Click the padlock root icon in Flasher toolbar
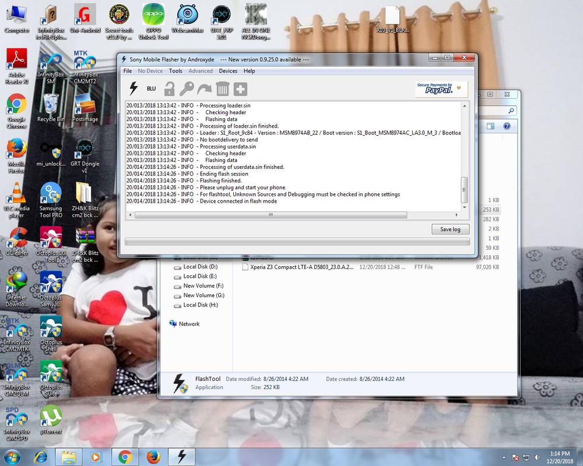 (x=170, y=89)
